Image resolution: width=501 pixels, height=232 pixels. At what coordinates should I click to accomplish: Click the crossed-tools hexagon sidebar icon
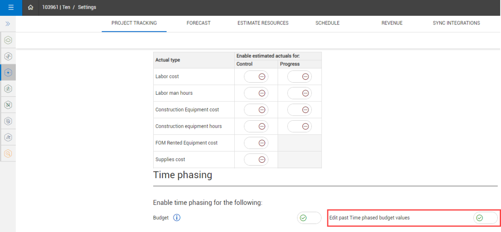point(8,105)
